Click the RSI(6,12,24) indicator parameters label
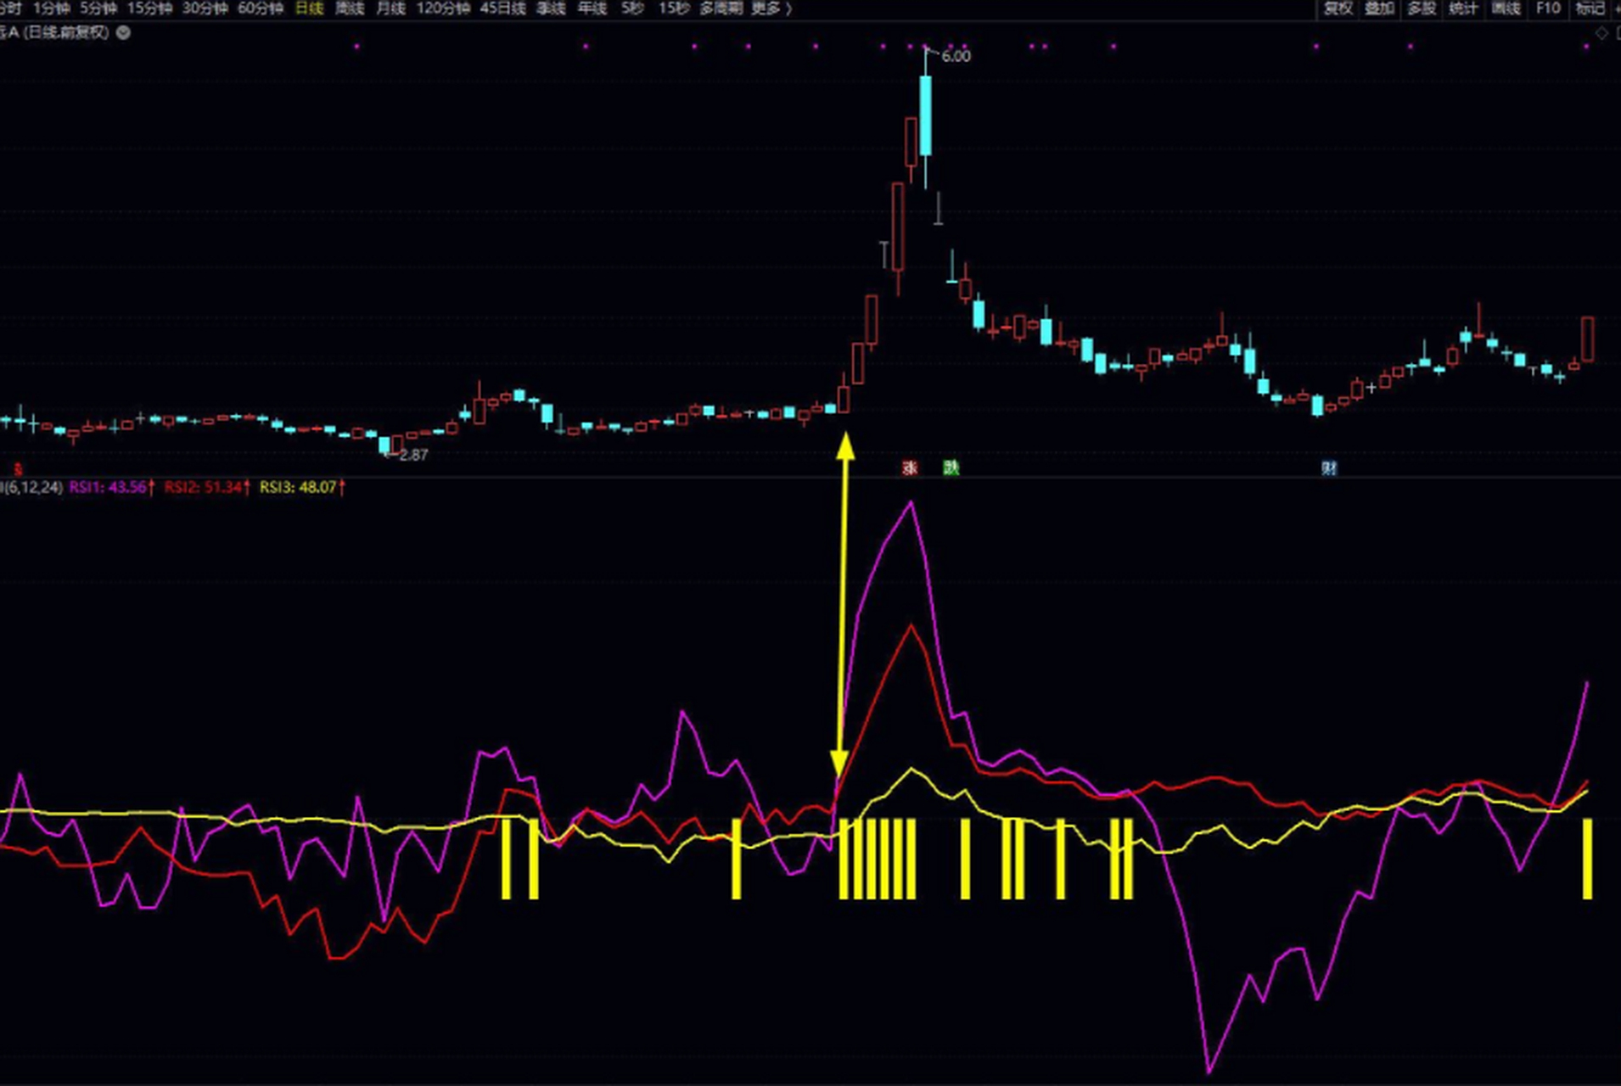The height and width of the screenshot is (1086, 1621). [x=32, y=487]
